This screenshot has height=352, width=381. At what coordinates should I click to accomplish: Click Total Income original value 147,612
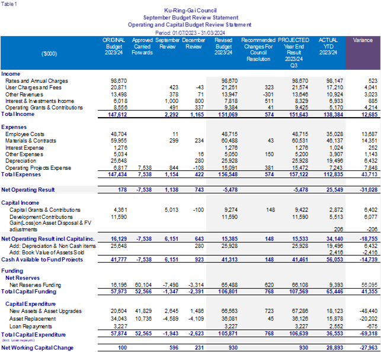pyautogui.click(x=117, y=115)
